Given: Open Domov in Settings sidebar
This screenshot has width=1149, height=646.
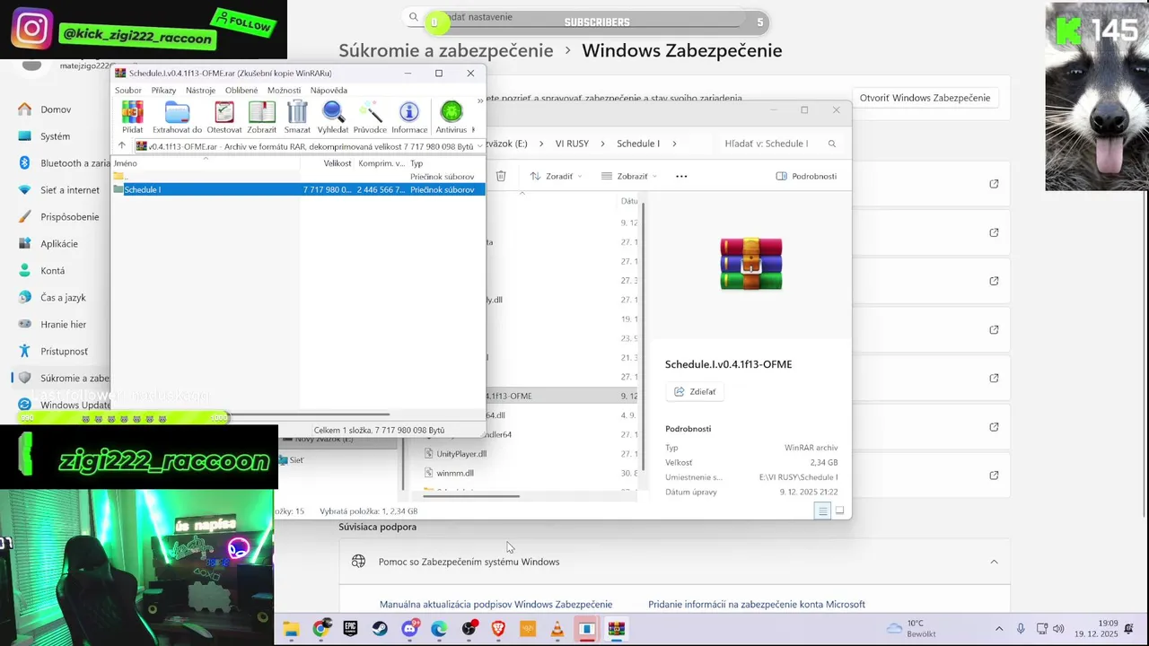Looking at the screenshot, I should pos(56,109).
